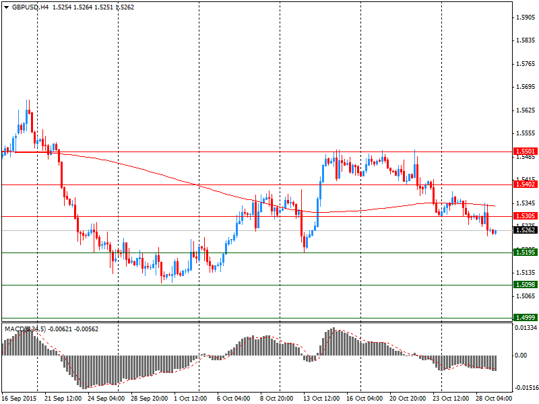Click the 1.5695 price axis value

coord(526,87)
